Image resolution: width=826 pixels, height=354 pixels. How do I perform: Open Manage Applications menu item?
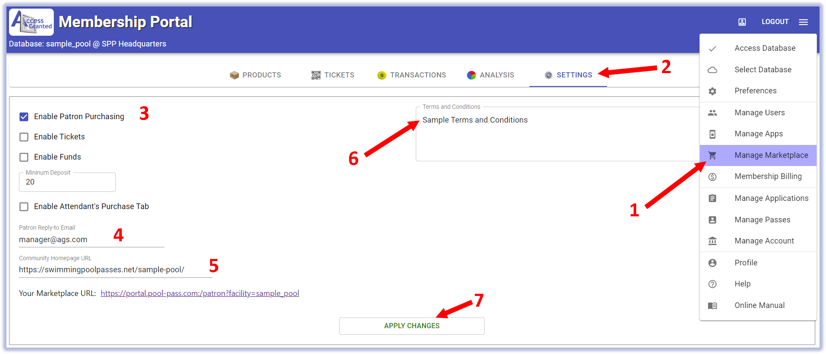[x=758, y=198]
